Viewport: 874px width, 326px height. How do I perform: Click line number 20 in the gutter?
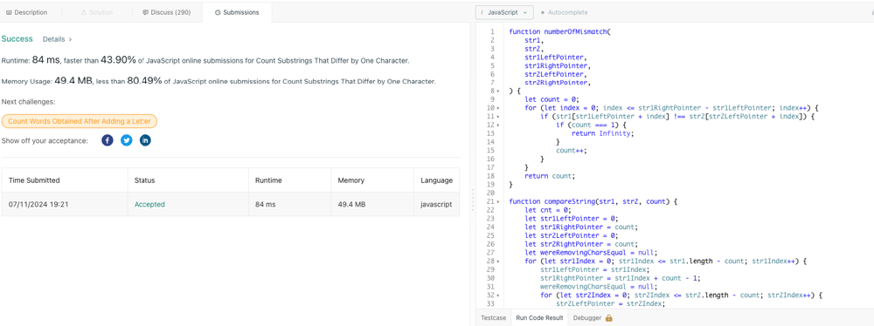[x=490, y=193]
